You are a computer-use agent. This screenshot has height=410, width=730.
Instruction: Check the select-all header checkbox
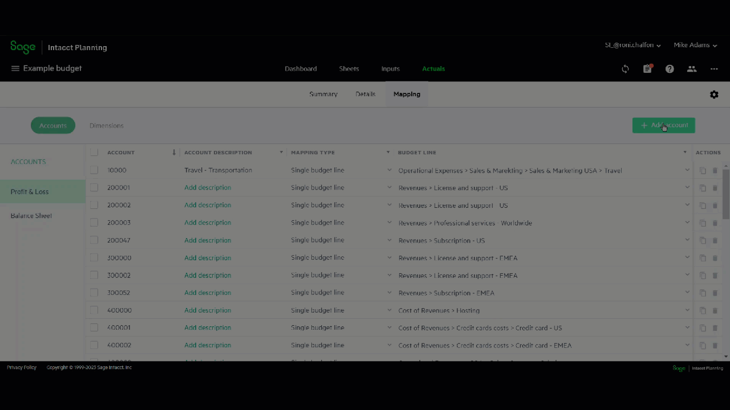click(x=94, y=153)
